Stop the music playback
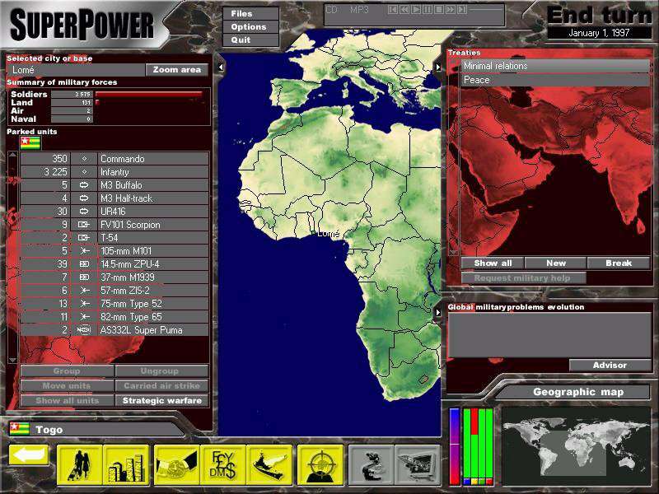659x494 pixels. (438, 9)
